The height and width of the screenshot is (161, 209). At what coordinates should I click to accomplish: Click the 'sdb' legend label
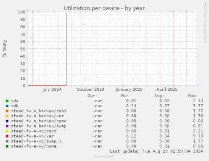[x=15, y=106]
